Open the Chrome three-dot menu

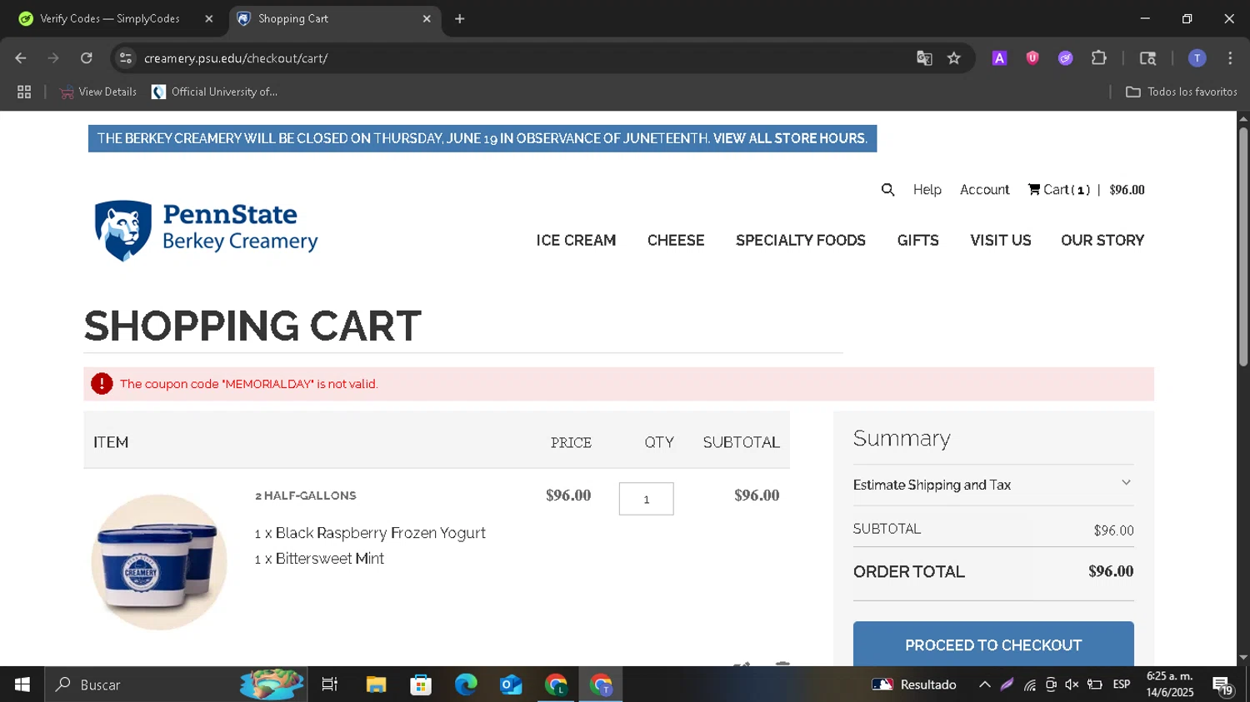click(1230, 58)
